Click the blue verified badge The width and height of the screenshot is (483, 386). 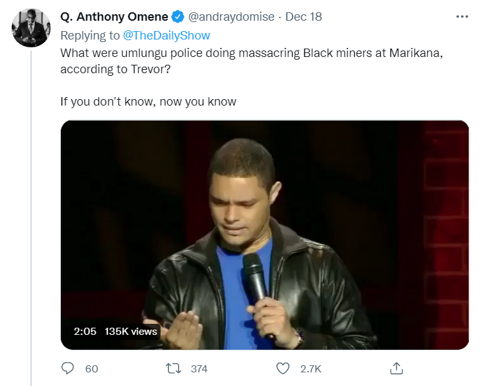click(178, 17)
